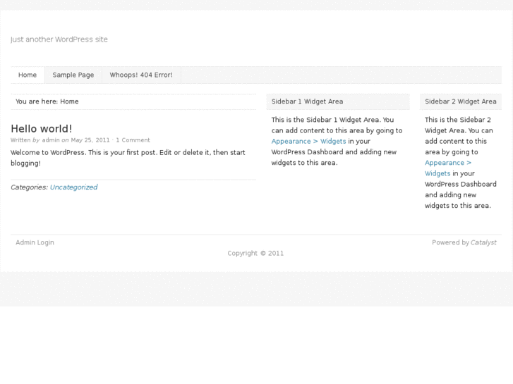Click the May 25, 2011 post date

click(90, 140)
